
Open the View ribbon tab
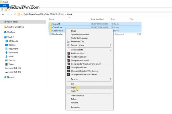32,5
